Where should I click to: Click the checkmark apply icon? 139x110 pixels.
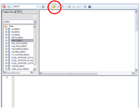pos(79,7)
